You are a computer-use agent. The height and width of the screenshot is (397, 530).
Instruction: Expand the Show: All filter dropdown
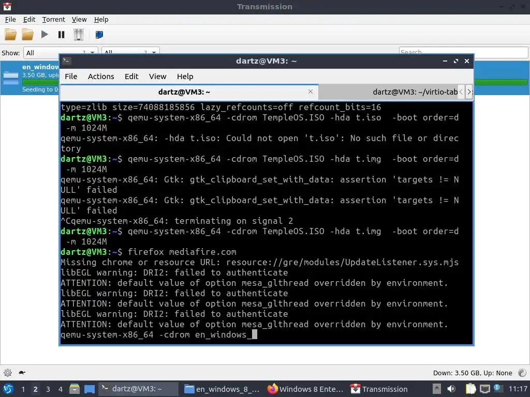coord(61,53)
